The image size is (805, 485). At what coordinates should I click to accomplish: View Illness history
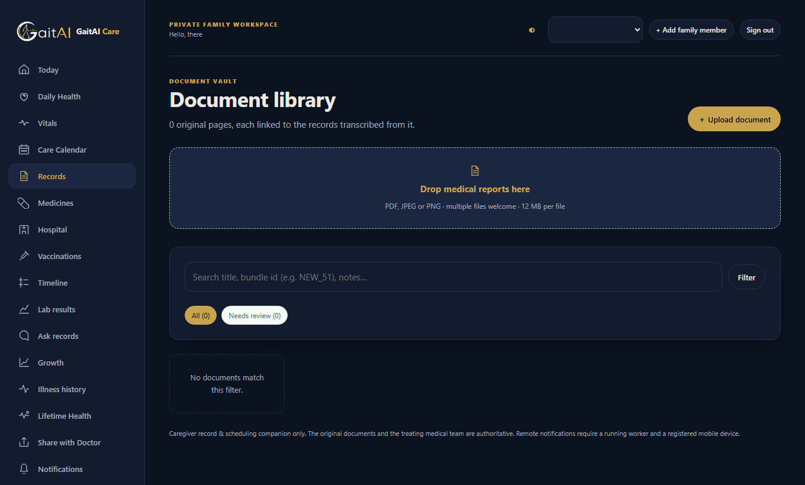[72, 389]
